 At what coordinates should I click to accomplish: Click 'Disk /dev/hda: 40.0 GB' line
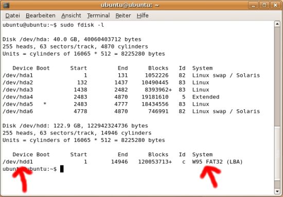coord(72,39)
